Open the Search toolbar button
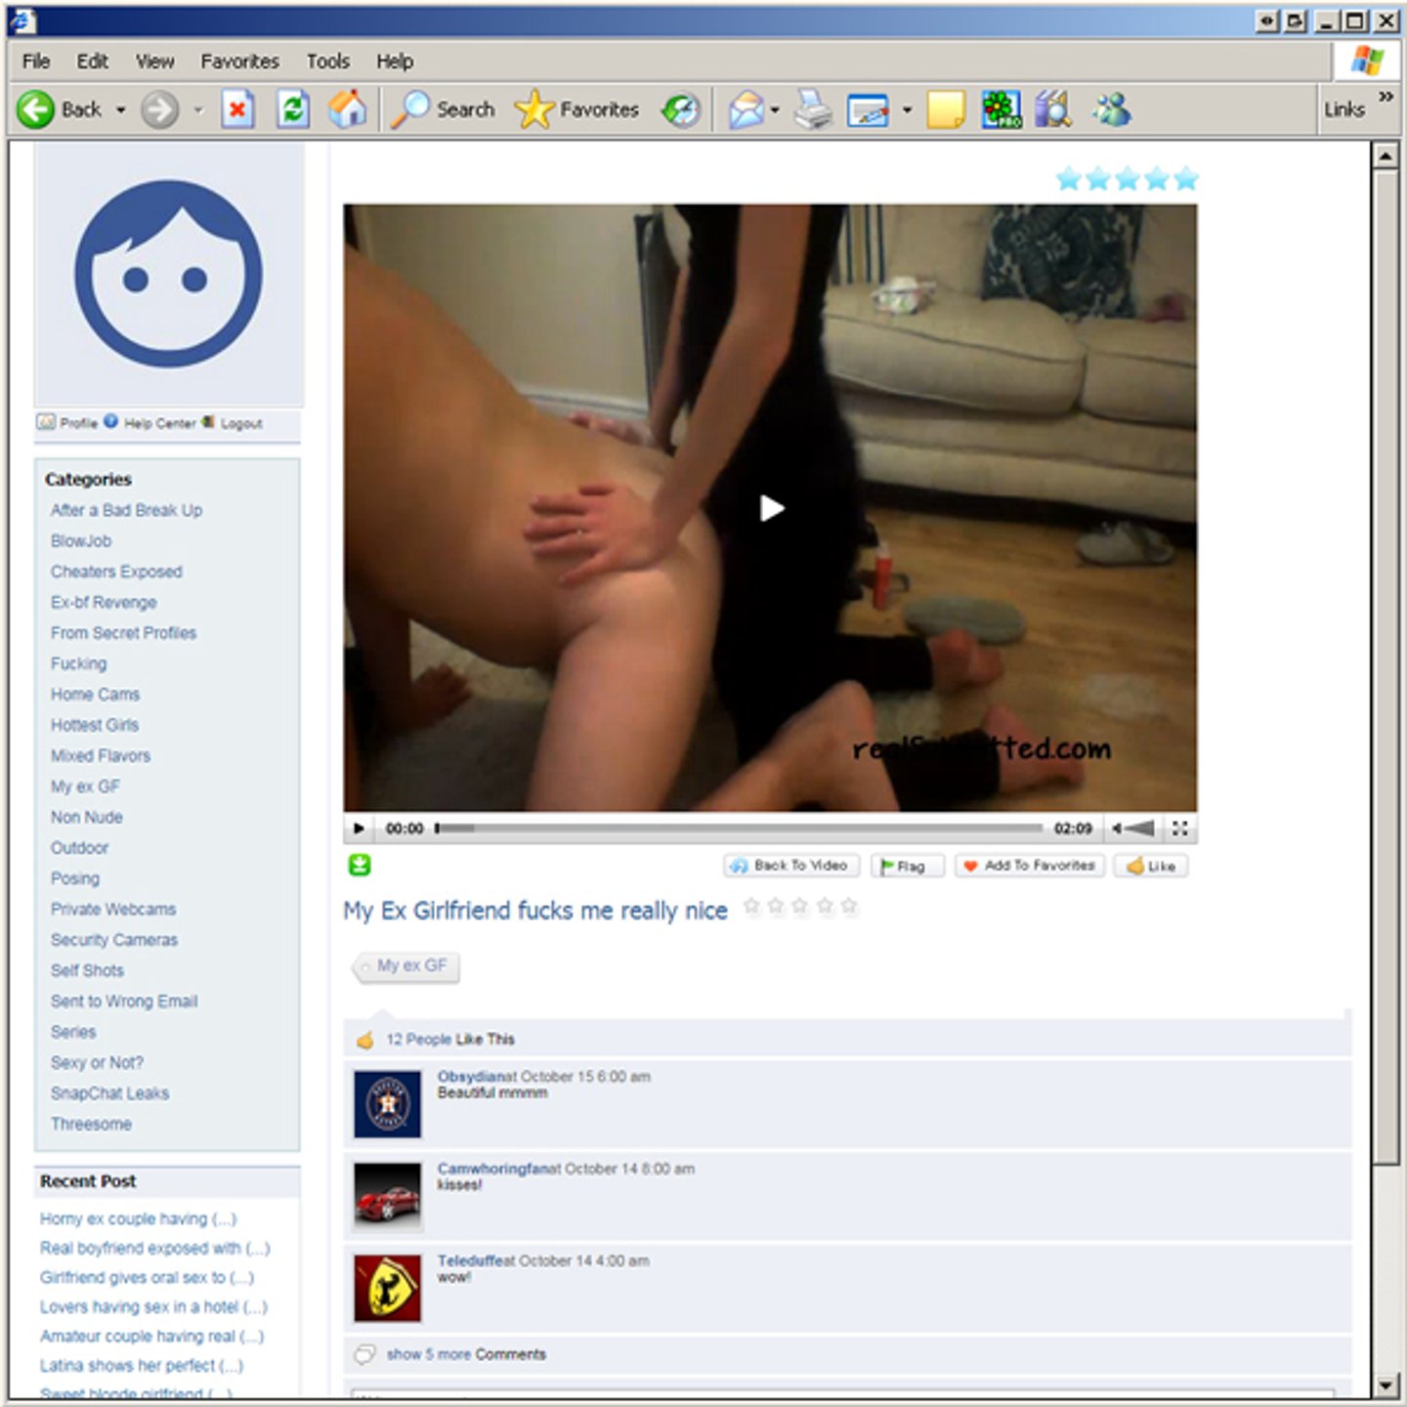 444,109
